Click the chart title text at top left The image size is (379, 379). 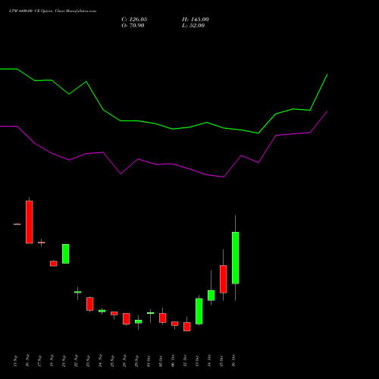coord(52,11)
